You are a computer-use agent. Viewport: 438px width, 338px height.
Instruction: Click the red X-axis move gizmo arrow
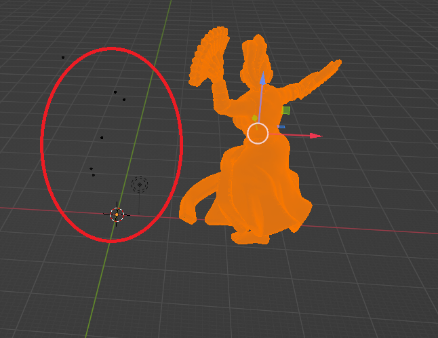click(x=316, y=136)
